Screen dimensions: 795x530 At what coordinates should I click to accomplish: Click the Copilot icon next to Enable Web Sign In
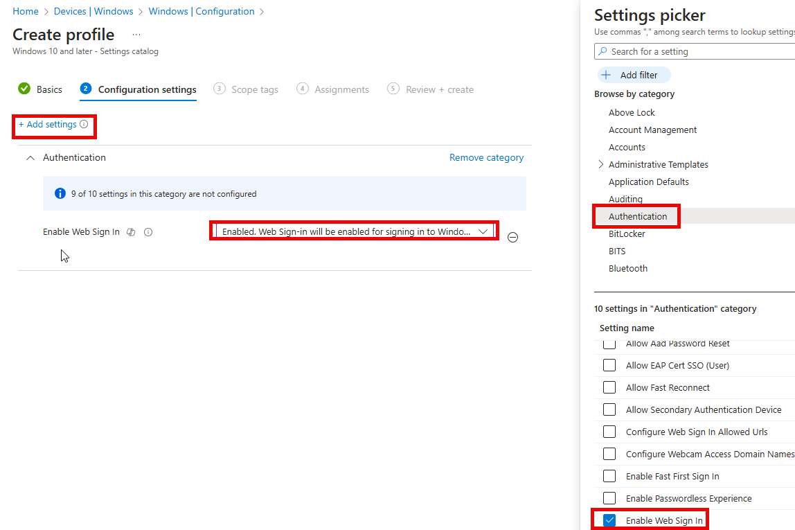[x=131, y=232]
